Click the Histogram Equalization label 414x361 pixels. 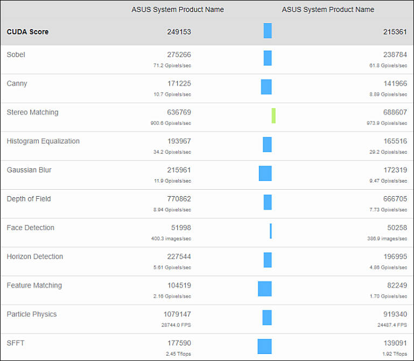coord(43,141)
